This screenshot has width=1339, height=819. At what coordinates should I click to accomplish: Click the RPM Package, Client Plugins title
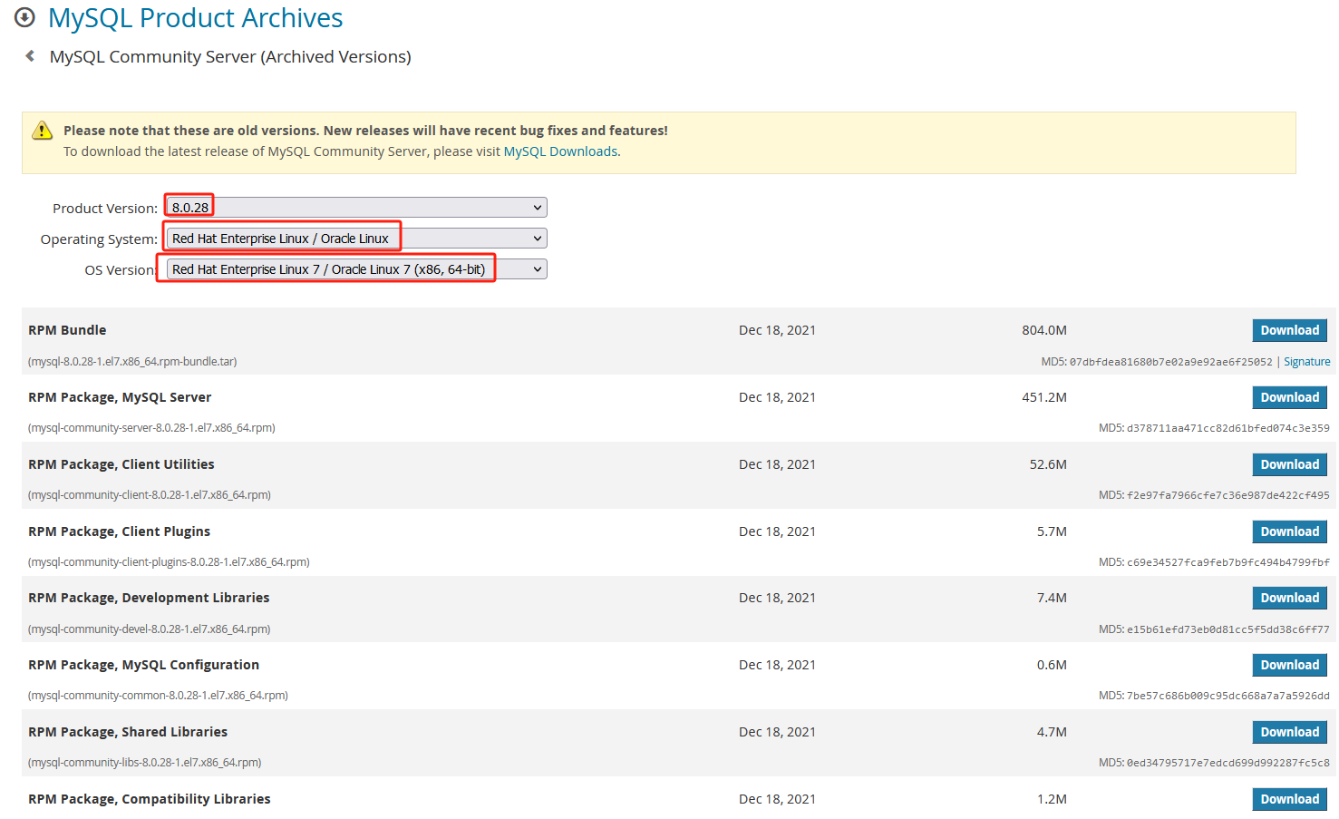[x=119, y=531]
